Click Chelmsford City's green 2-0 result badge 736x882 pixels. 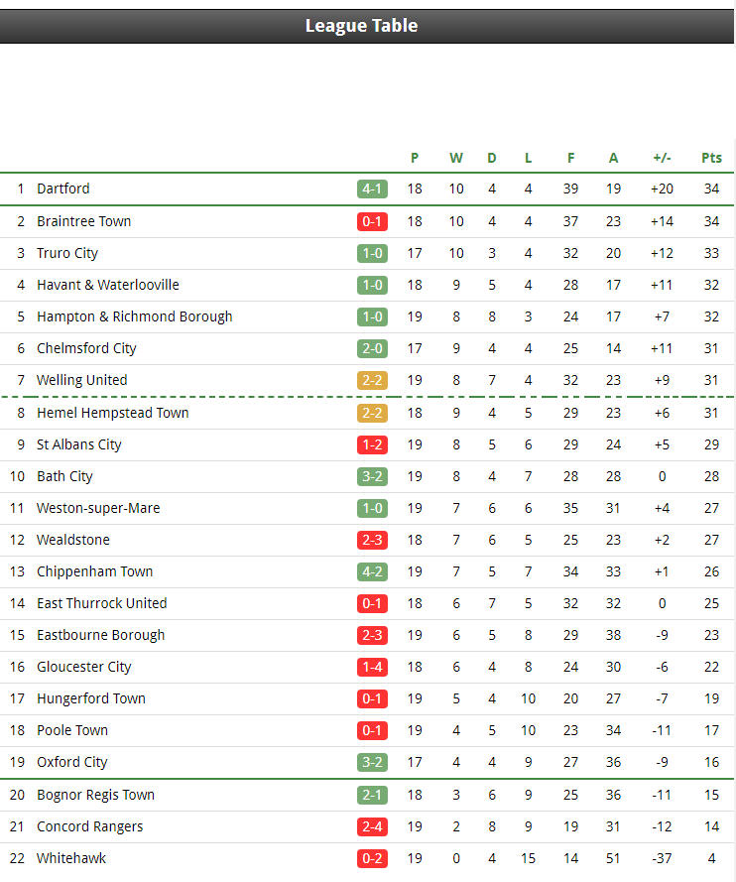(372, 349)
